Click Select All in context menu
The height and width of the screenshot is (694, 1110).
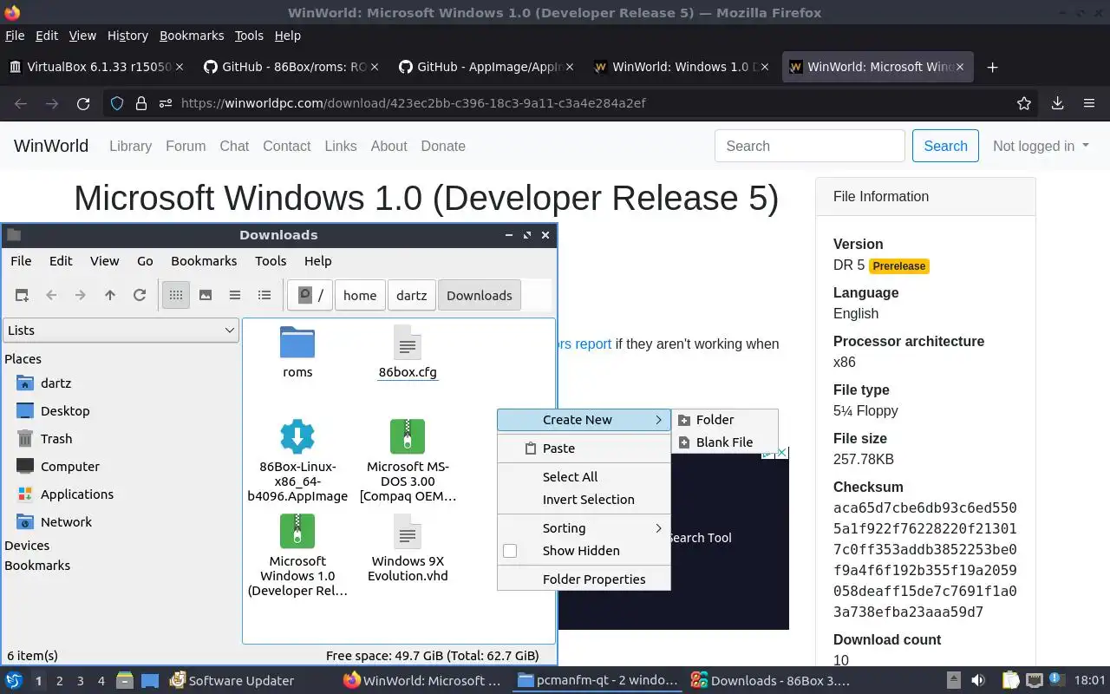[x=584, y=476]
